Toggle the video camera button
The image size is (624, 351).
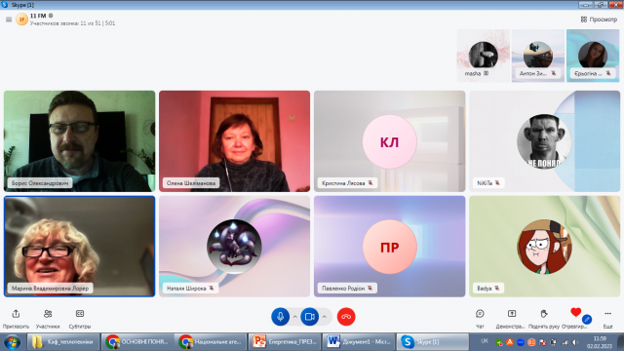[x=310, y=317]
